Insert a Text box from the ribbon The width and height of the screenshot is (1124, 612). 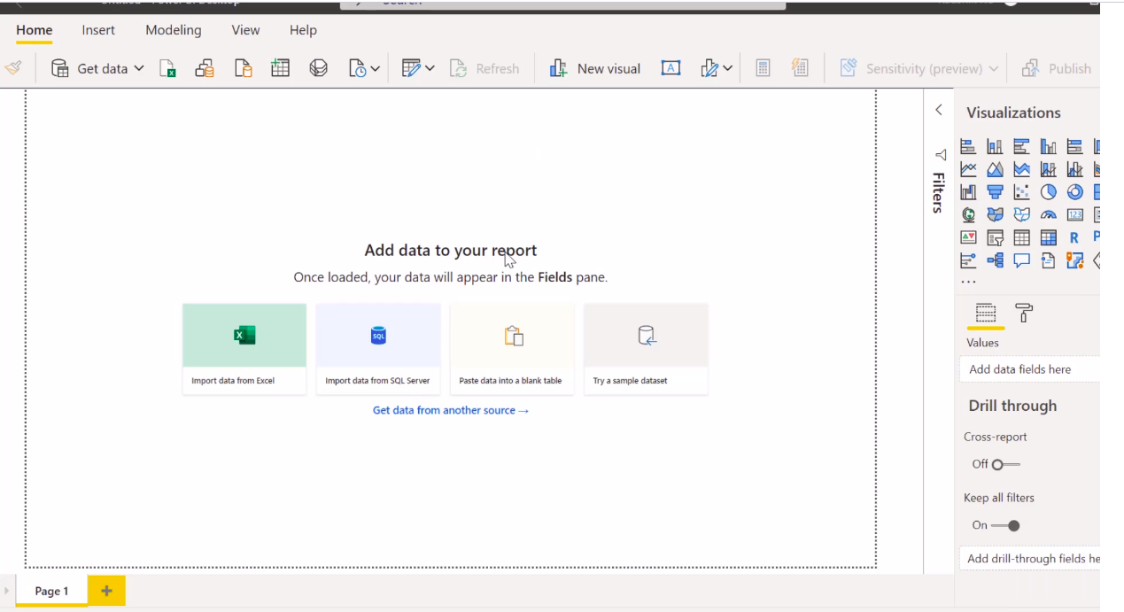point(671,68)
